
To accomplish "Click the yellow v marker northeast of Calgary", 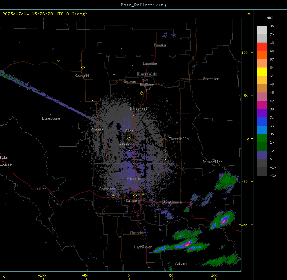I will (143, 194).
